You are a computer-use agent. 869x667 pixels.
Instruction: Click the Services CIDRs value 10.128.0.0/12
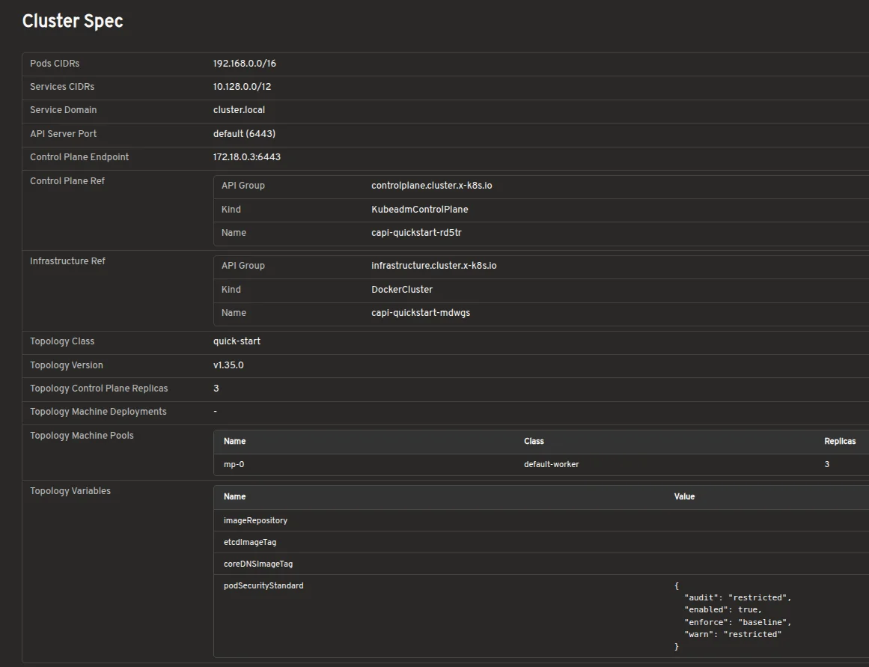click(x=243, y=87)
